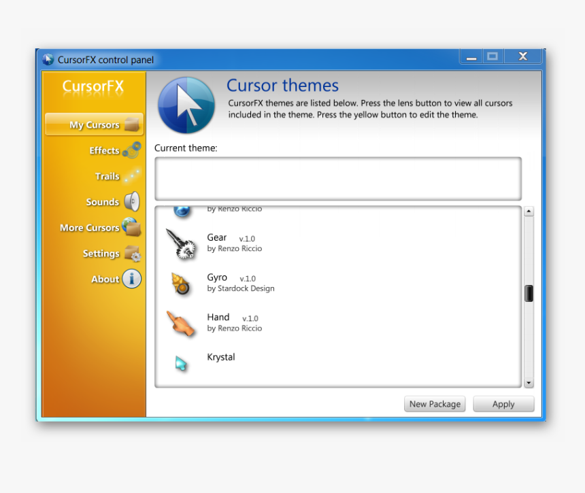Select the Gyro theme name
This screenshot has height=493, width=585.
217,277
